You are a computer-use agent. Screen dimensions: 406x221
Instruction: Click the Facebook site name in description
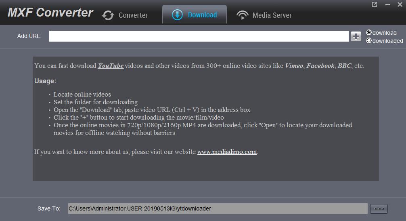tap(320, 65)
